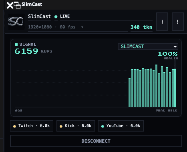Open the SLIMCAST source dropdown
187x152 pixels.
(x=148, y=47)
